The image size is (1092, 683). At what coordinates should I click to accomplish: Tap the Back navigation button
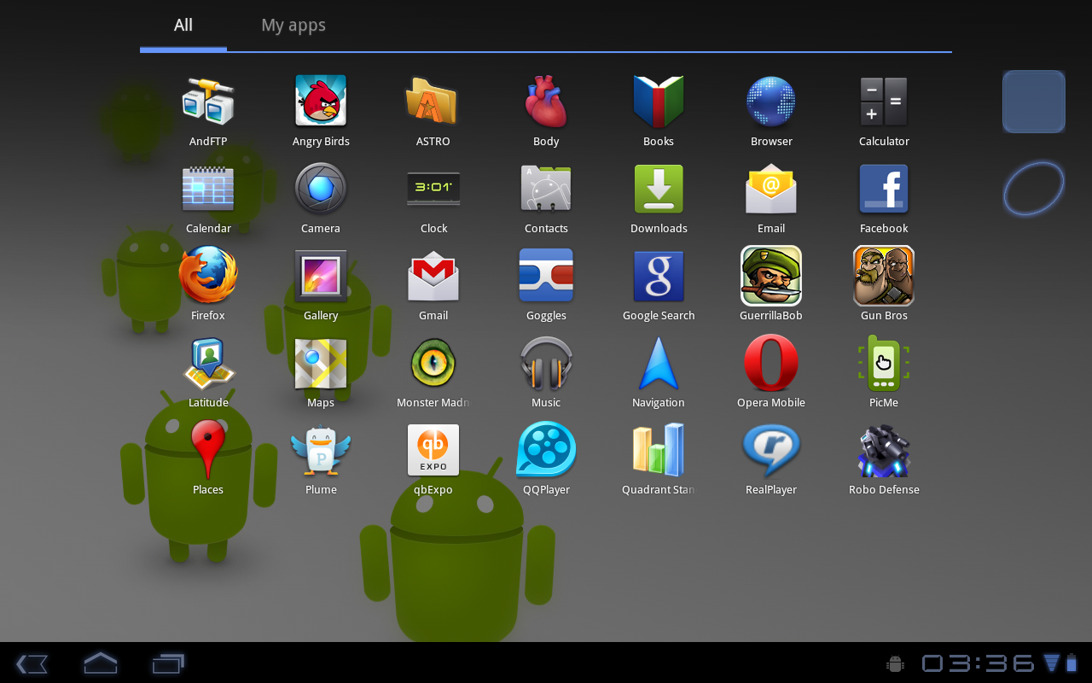[x=32, y=663]
